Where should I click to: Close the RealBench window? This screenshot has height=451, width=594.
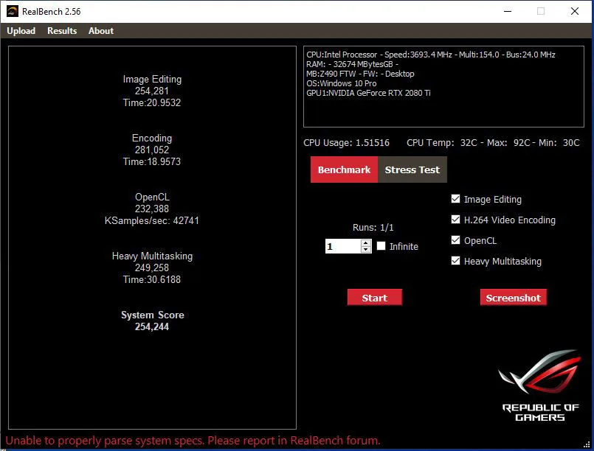point(574,11)
